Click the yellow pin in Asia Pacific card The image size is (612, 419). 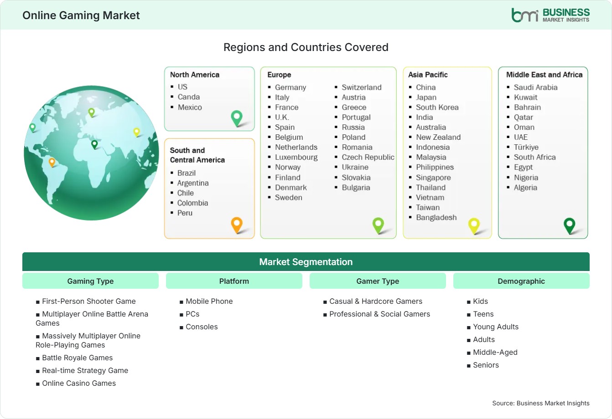[x=474, y=226]
